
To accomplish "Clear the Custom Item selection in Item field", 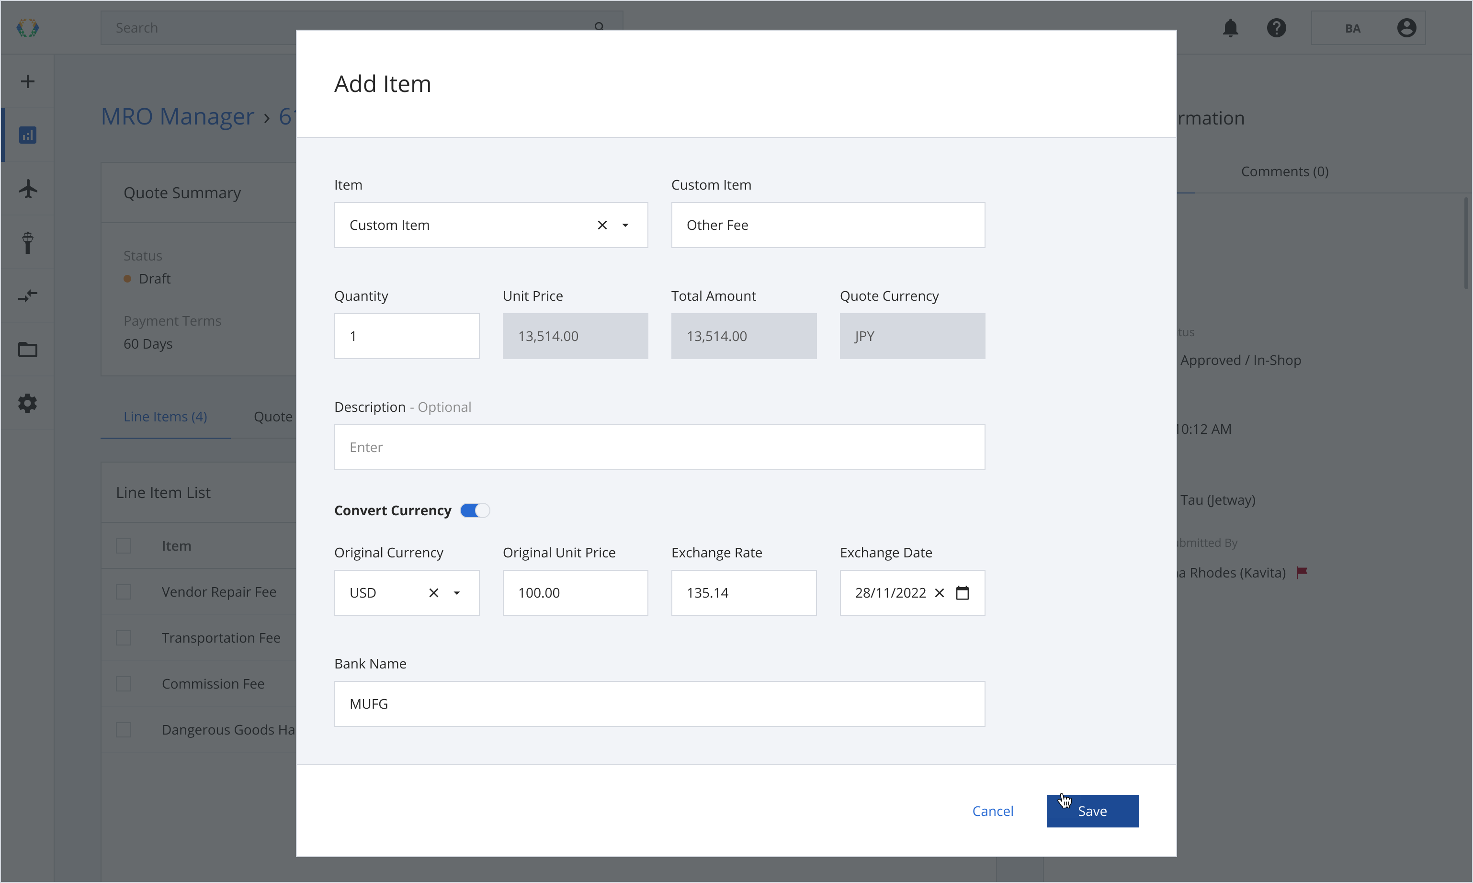I will coord(602,225).
